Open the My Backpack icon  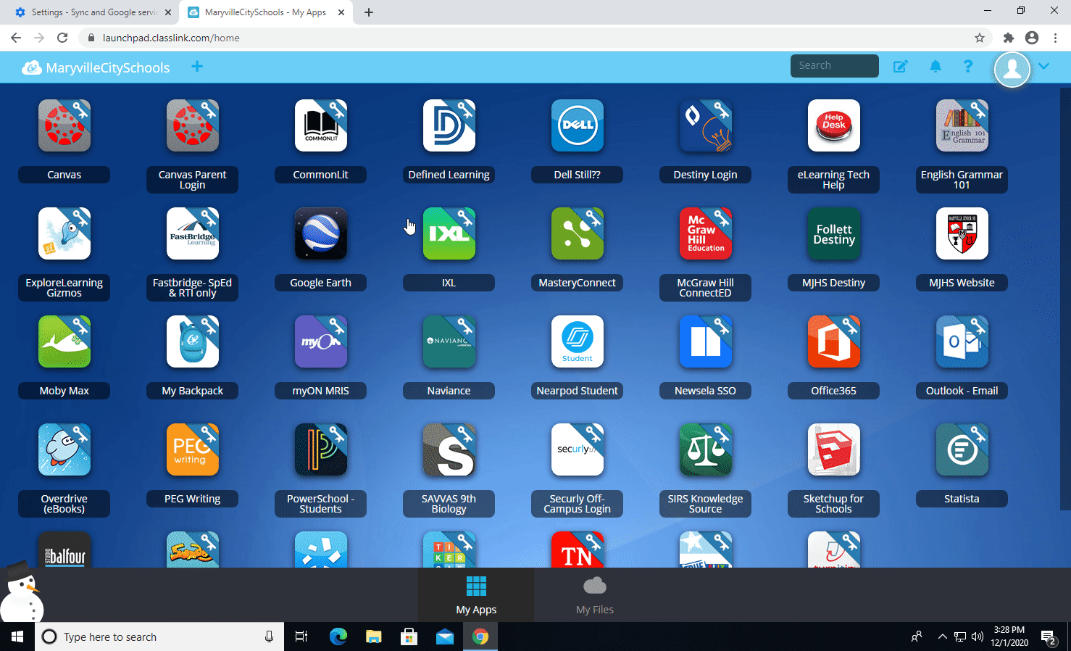[x=193, y=341]
